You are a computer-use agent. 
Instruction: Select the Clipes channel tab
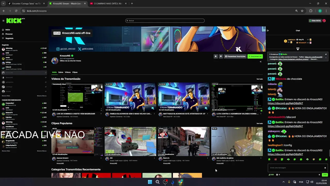coord(75,72)
